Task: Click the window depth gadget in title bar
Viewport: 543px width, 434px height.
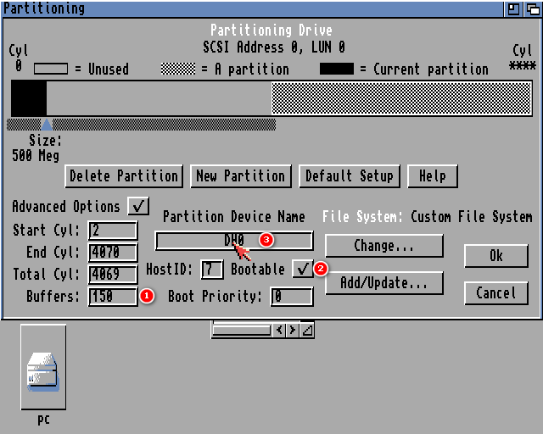Action: pos(532,8)
